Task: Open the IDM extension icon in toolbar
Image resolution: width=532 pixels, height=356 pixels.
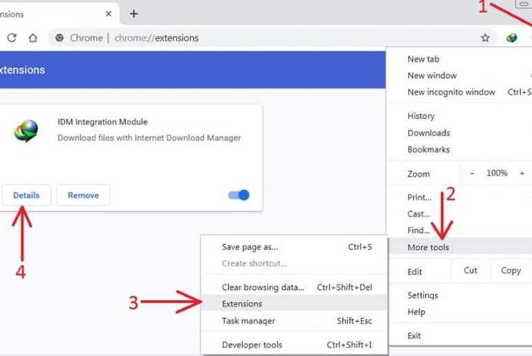Action: [512, 37]
